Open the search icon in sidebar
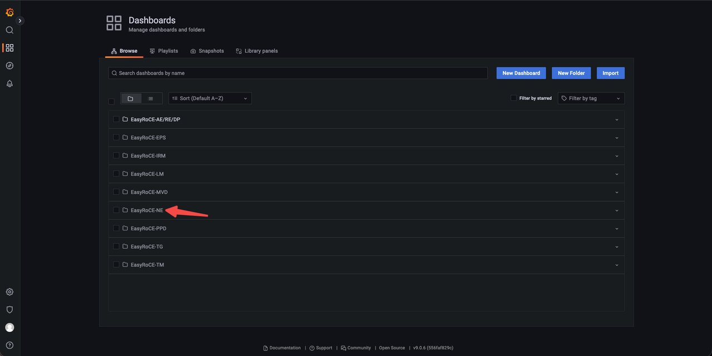Viewport: 712px width, 356px height. 9,30
